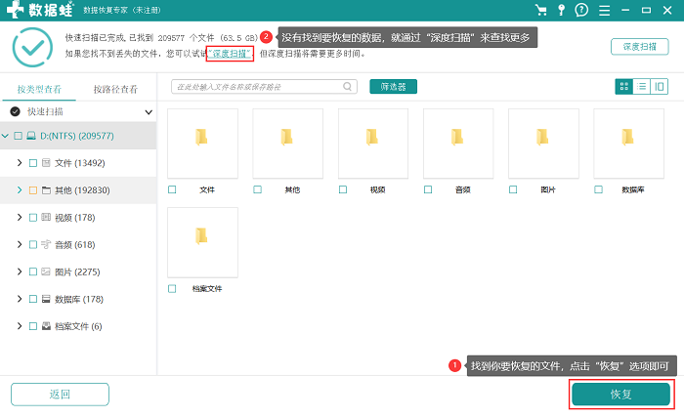Viewport: 684px width, 417px height.
Task: Switch to 按路径查看 tab
Action: pos(115,90)
